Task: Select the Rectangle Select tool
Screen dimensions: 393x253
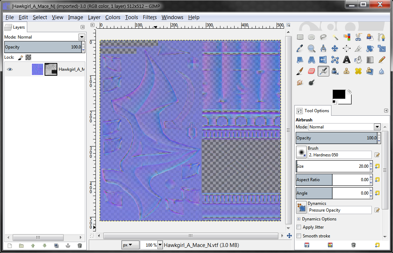Action: click(x=300, y=37)
